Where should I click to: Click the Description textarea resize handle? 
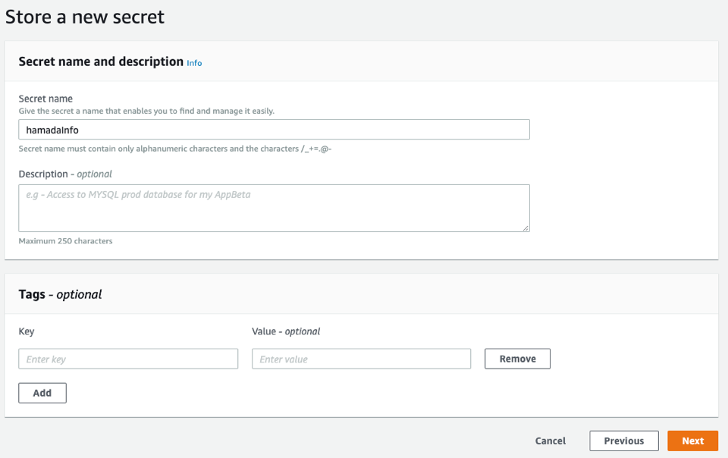click(526, 227)
